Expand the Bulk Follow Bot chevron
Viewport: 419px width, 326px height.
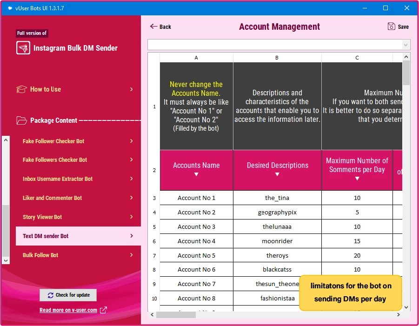[x=132, y=255]
